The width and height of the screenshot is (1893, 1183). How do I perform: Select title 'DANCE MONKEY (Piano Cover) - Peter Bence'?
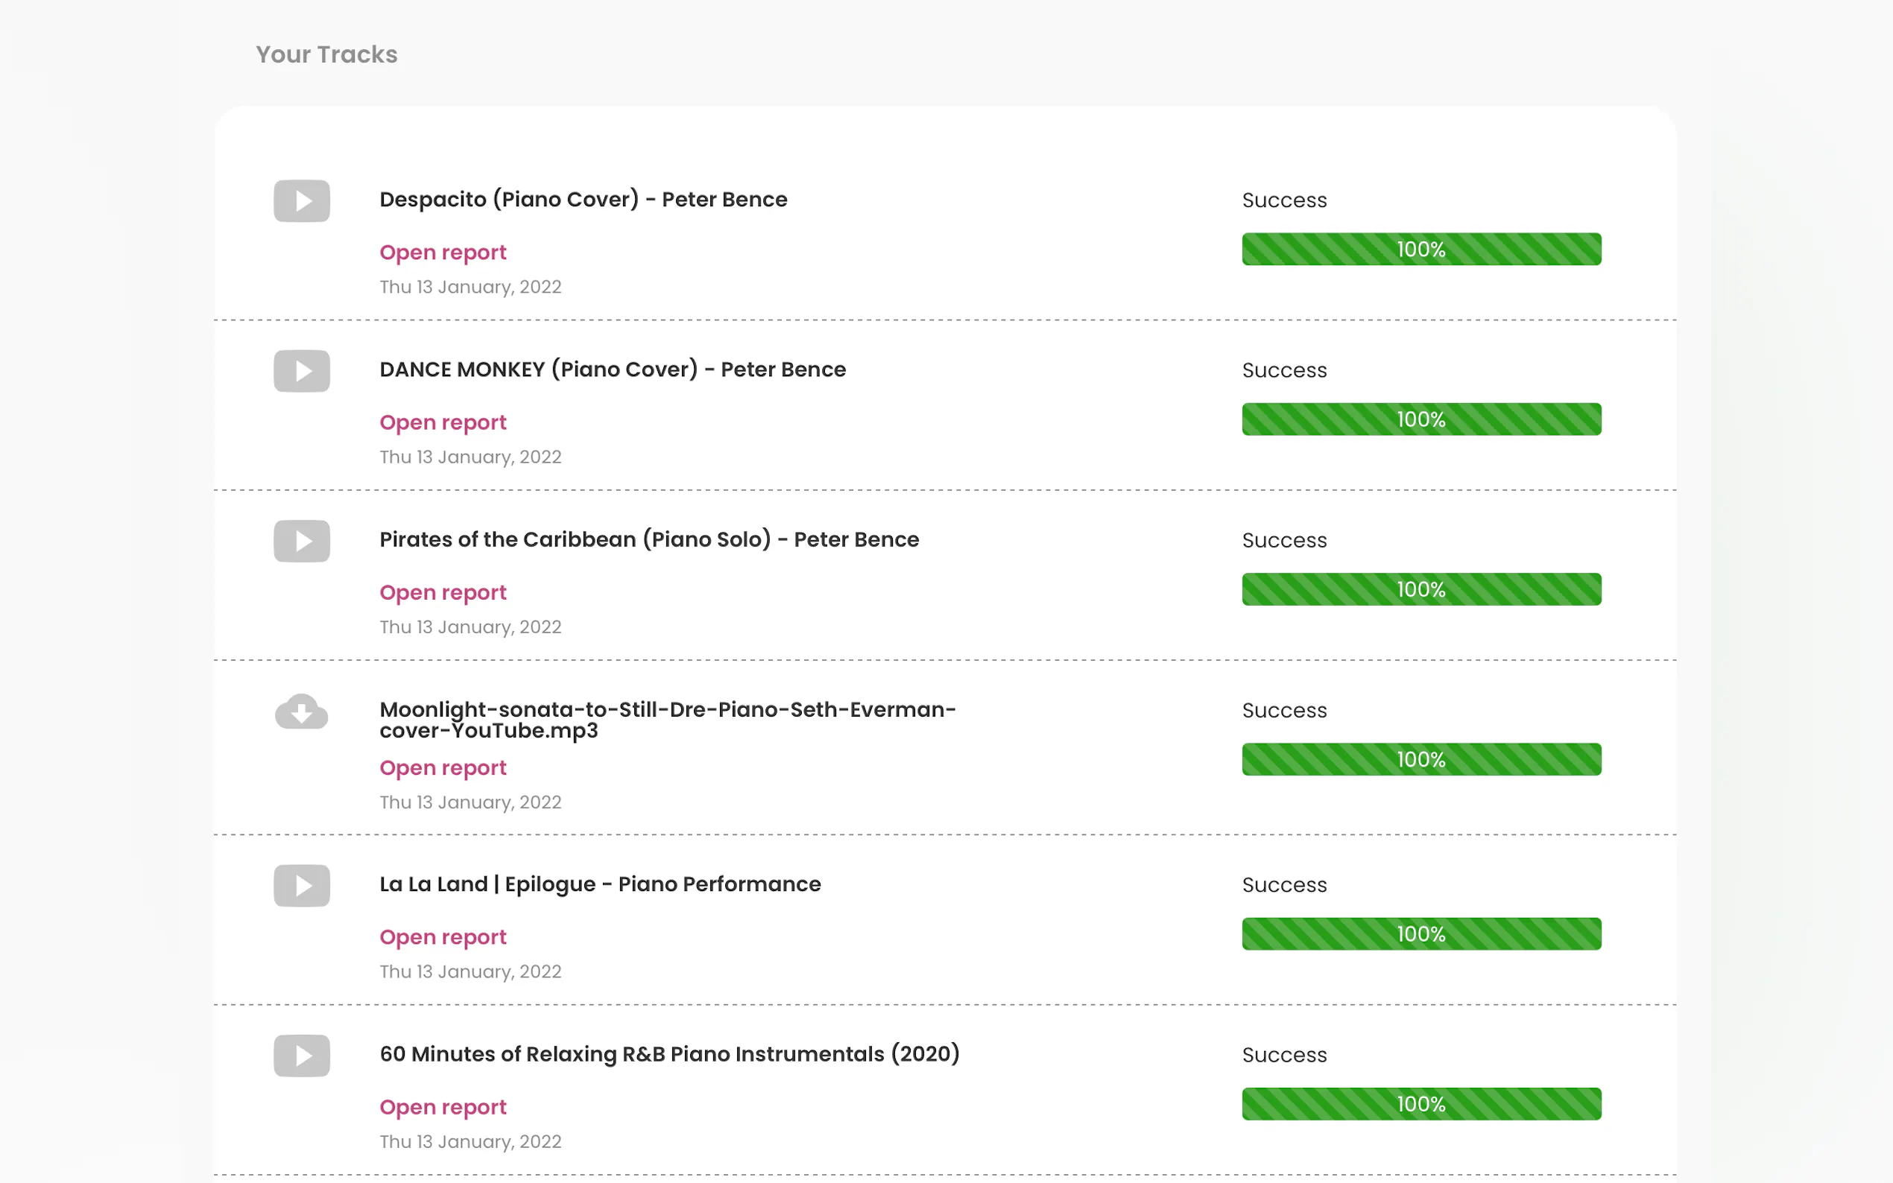pos(613,370)
